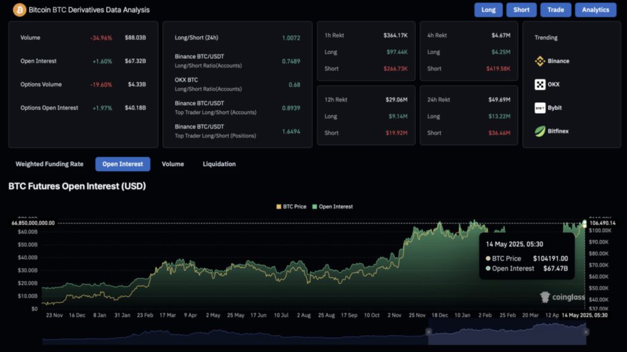Open the Volume chart tab
The width and height of the screenshot is (627, 352).
(x=173, y=164)
